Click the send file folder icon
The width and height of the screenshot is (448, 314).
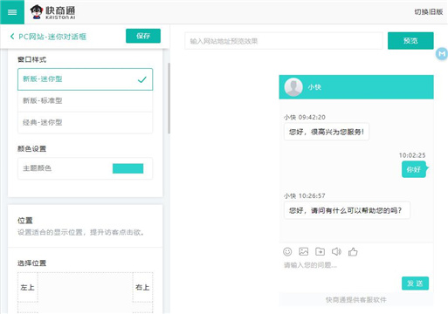tap(320, 251)
